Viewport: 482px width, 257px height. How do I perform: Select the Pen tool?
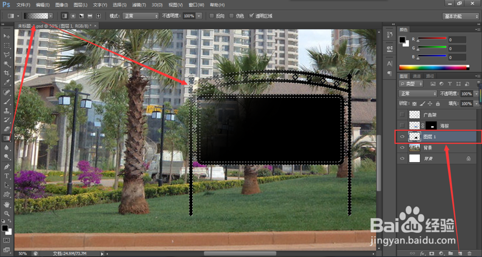[6, 167]
